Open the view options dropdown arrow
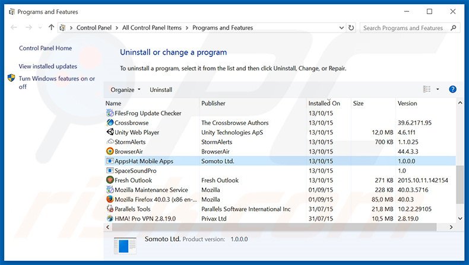This screenshot has height=265, width=469. (x=438, y=89)
